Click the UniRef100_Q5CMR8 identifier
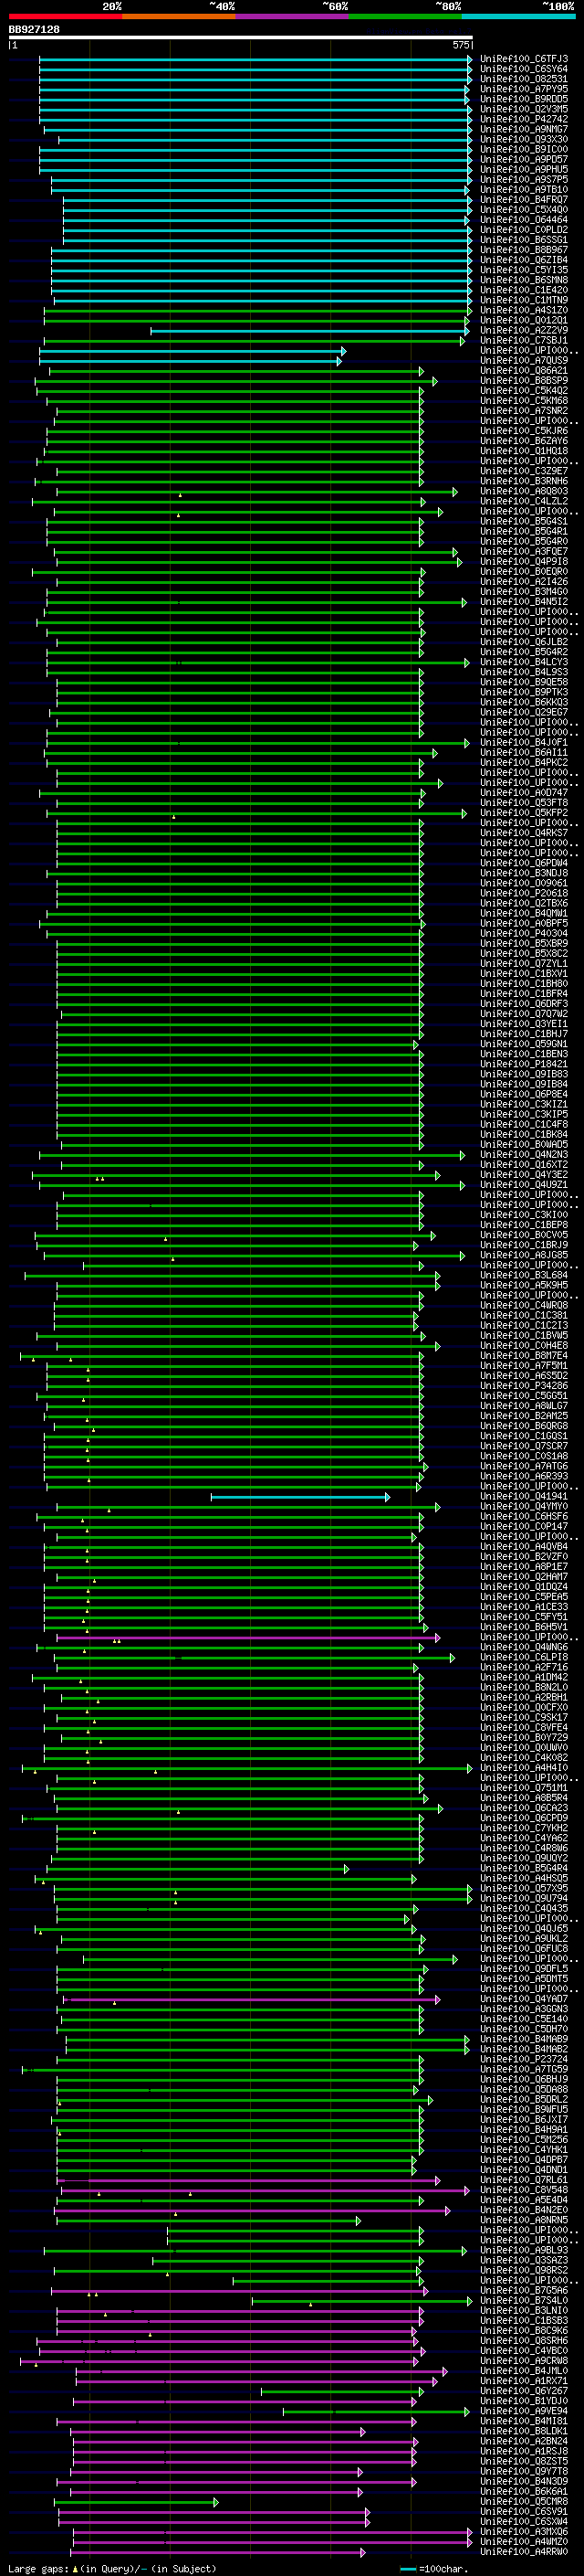 pos(524,2501)
